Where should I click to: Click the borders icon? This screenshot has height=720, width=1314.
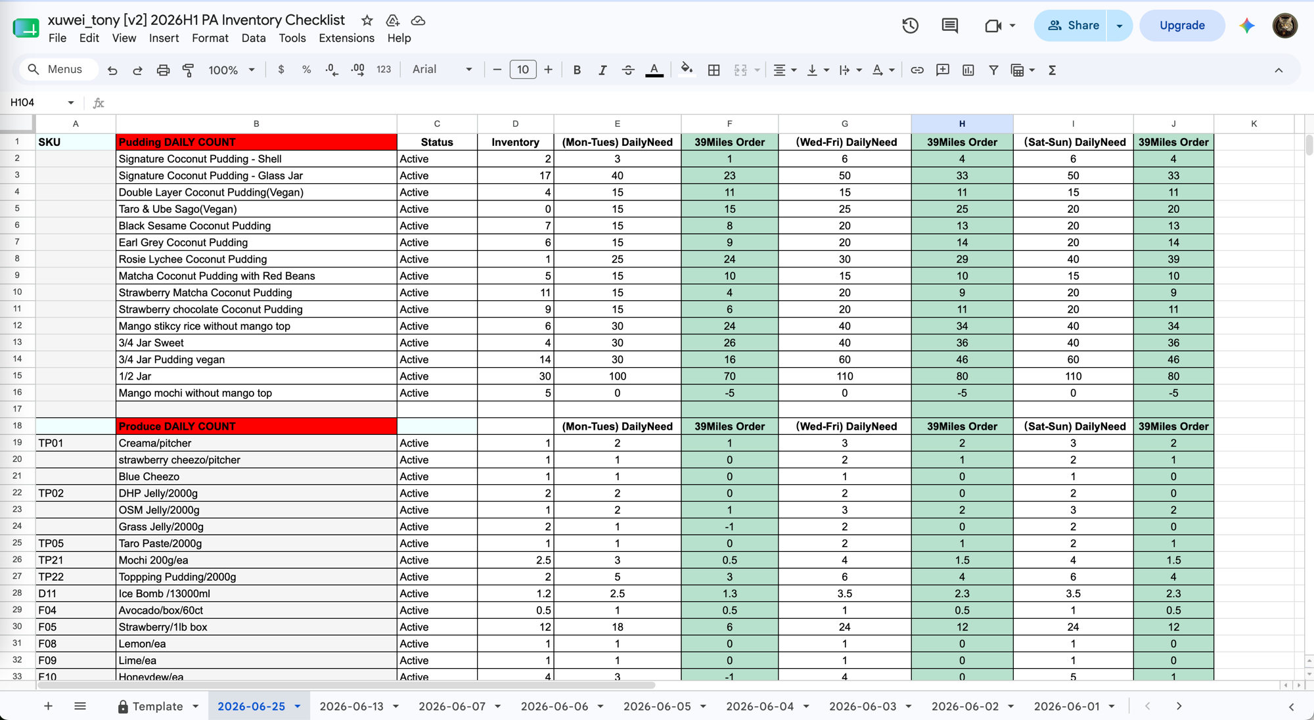tap(714, 70)
